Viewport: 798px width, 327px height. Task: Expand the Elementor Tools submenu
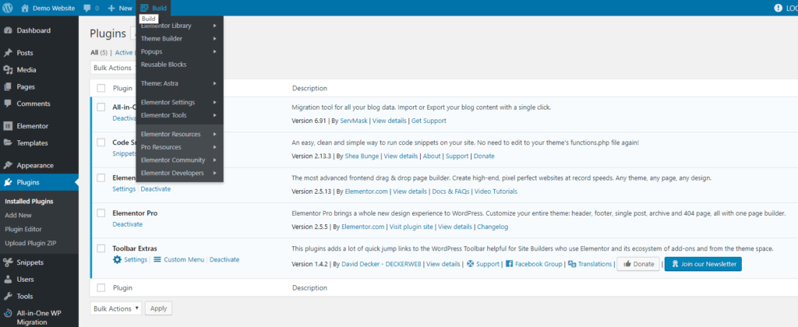tap(180, 115)
